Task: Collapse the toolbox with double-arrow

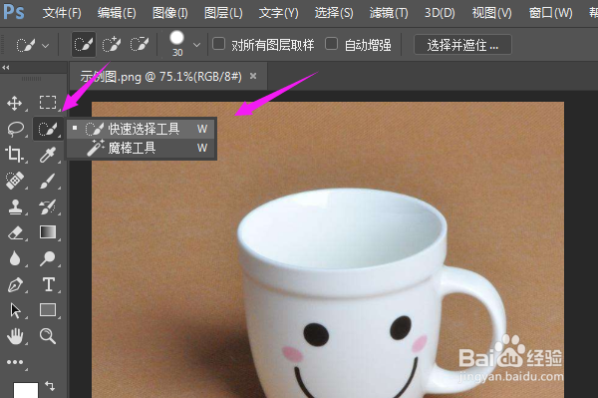Action: [6, 68]
